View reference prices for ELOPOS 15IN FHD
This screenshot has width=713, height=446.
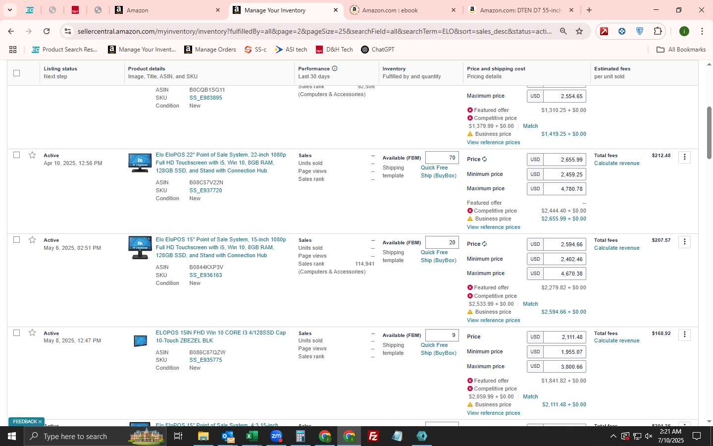point(493,413)
